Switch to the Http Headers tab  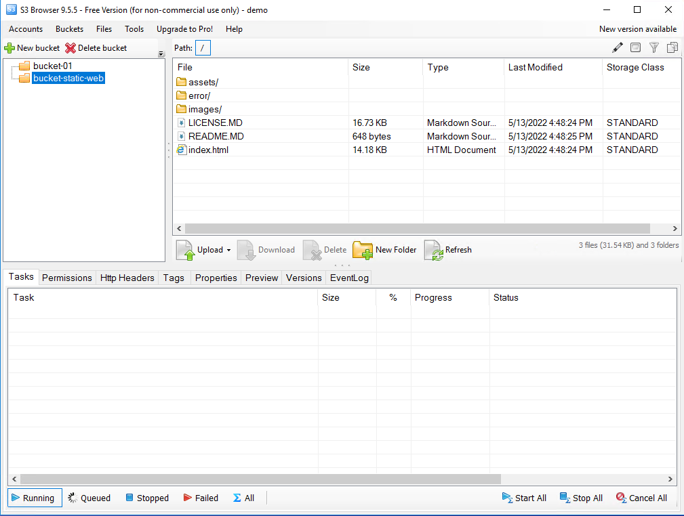pos(127,278)
